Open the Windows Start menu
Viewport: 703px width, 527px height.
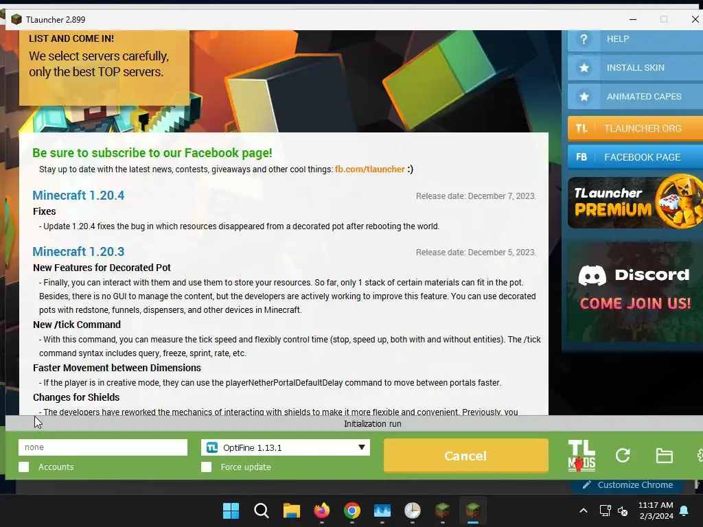coord(231,511)
